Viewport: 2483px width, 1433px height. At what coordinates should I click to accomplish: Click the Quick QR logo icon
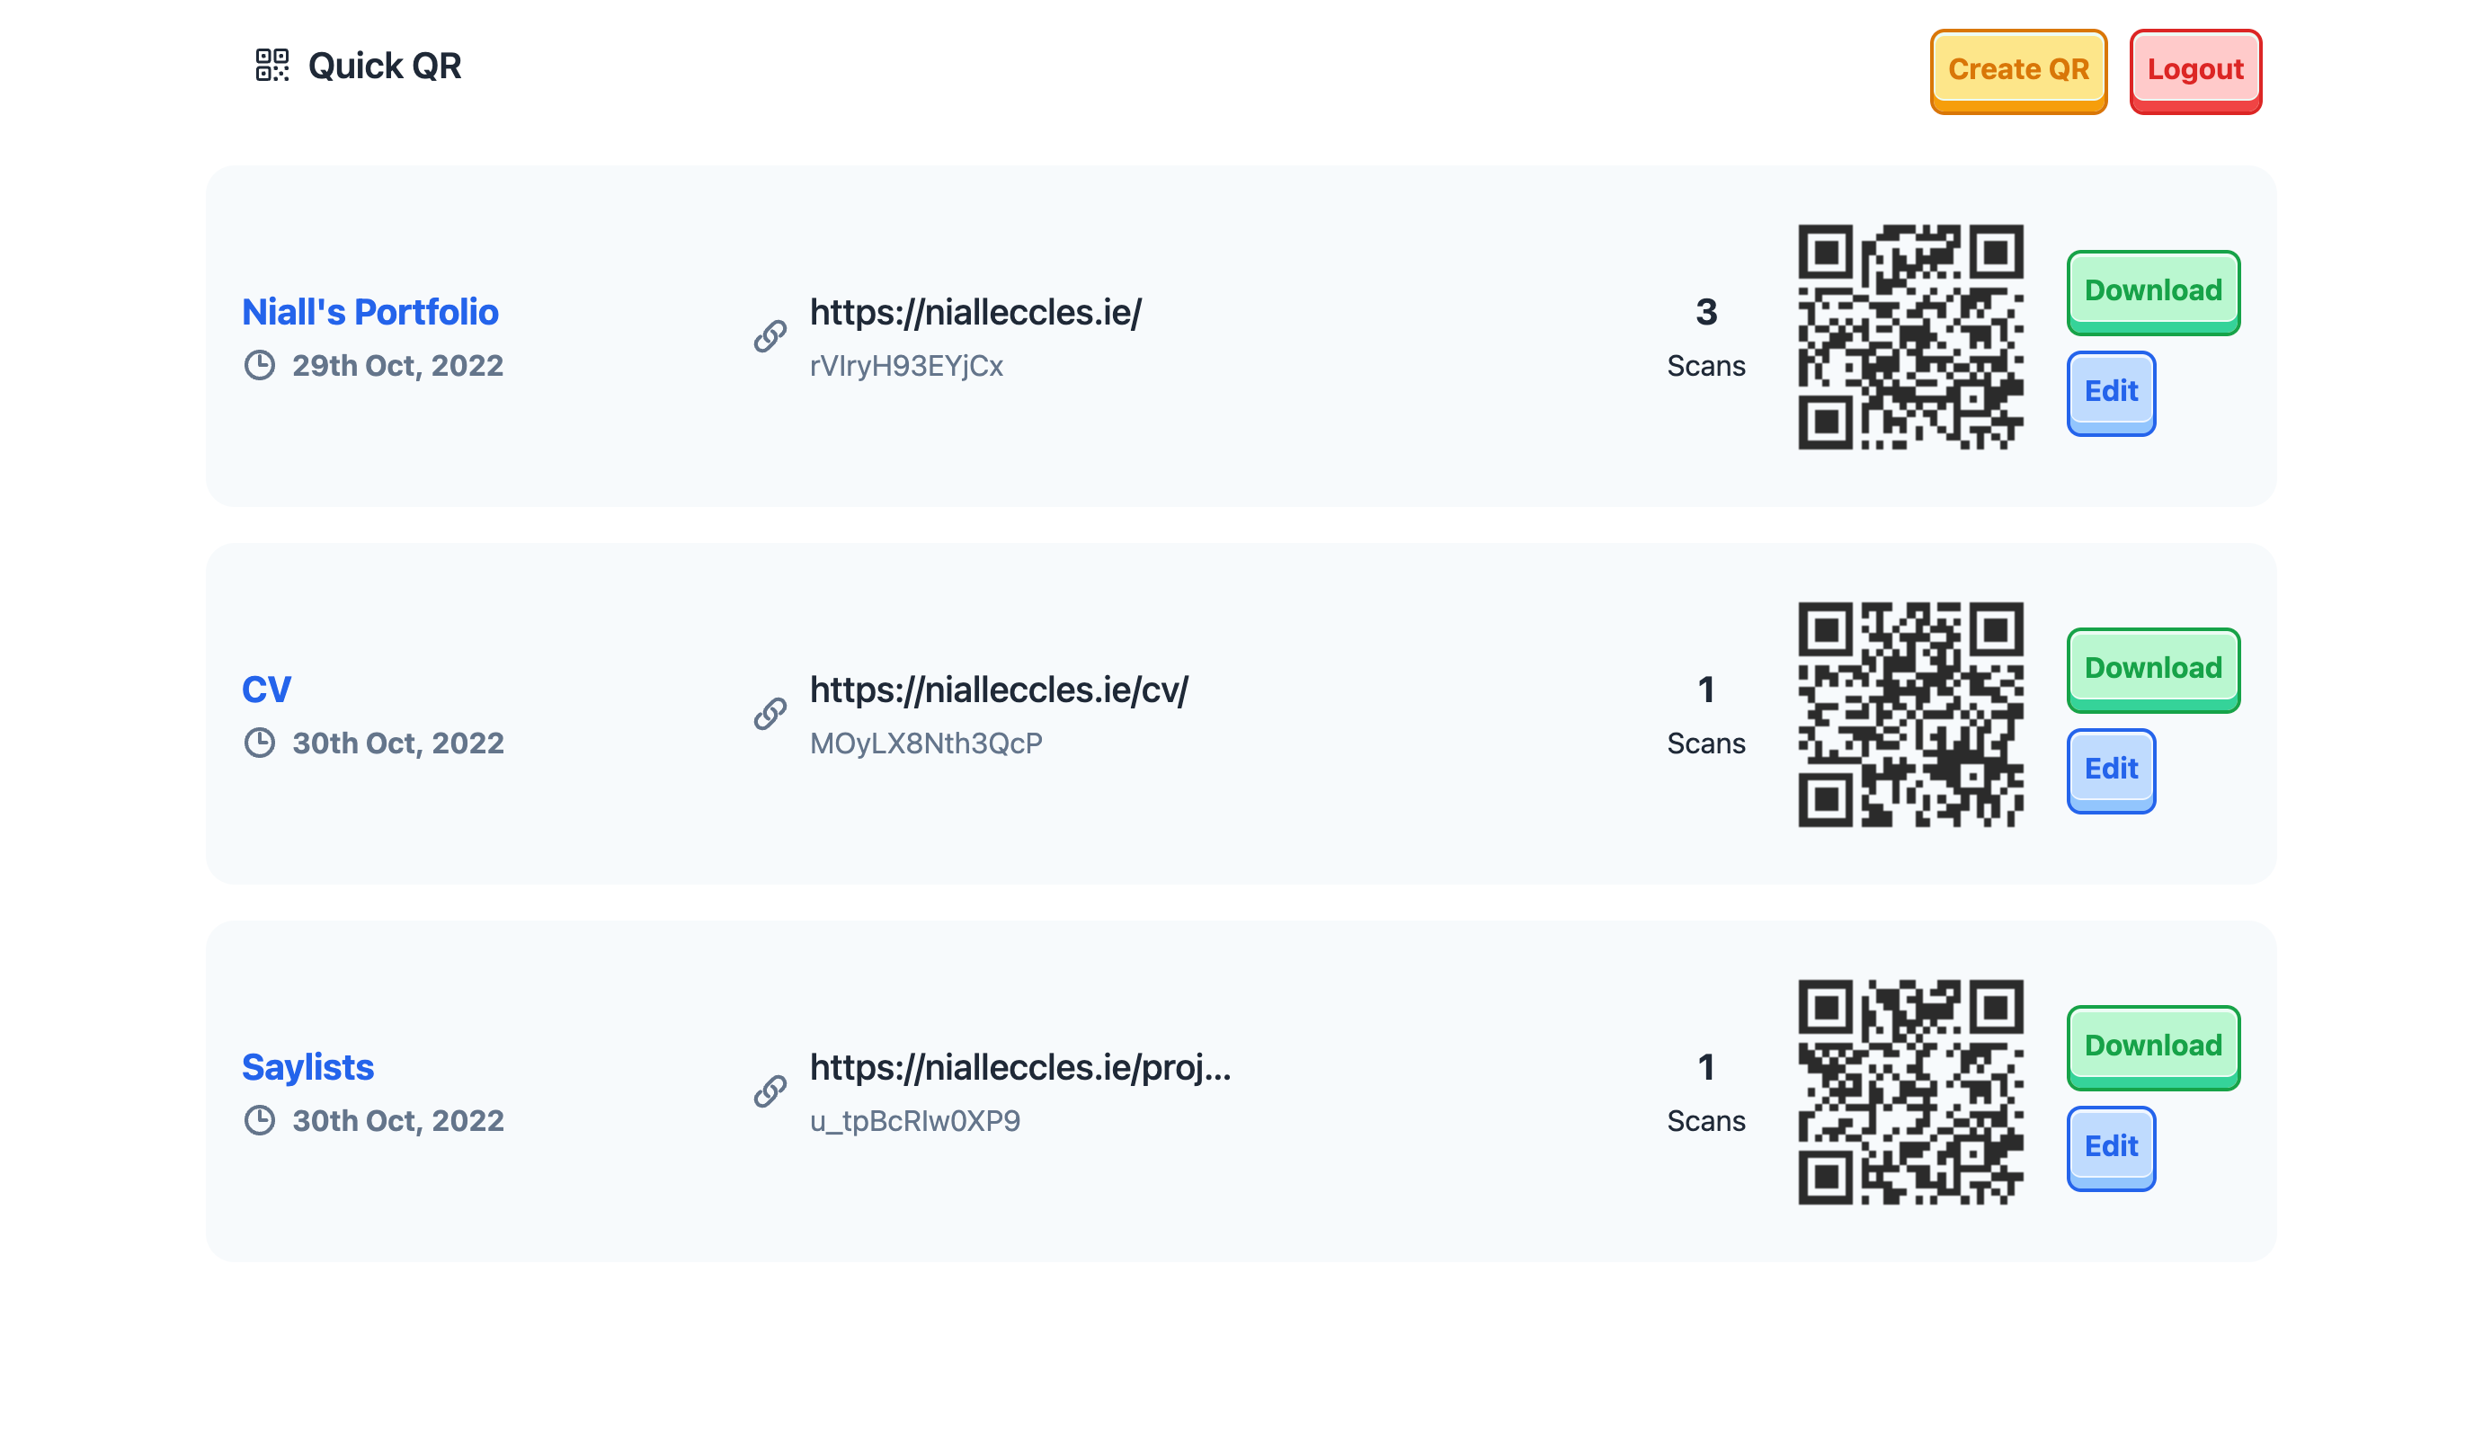coord(271,66)
